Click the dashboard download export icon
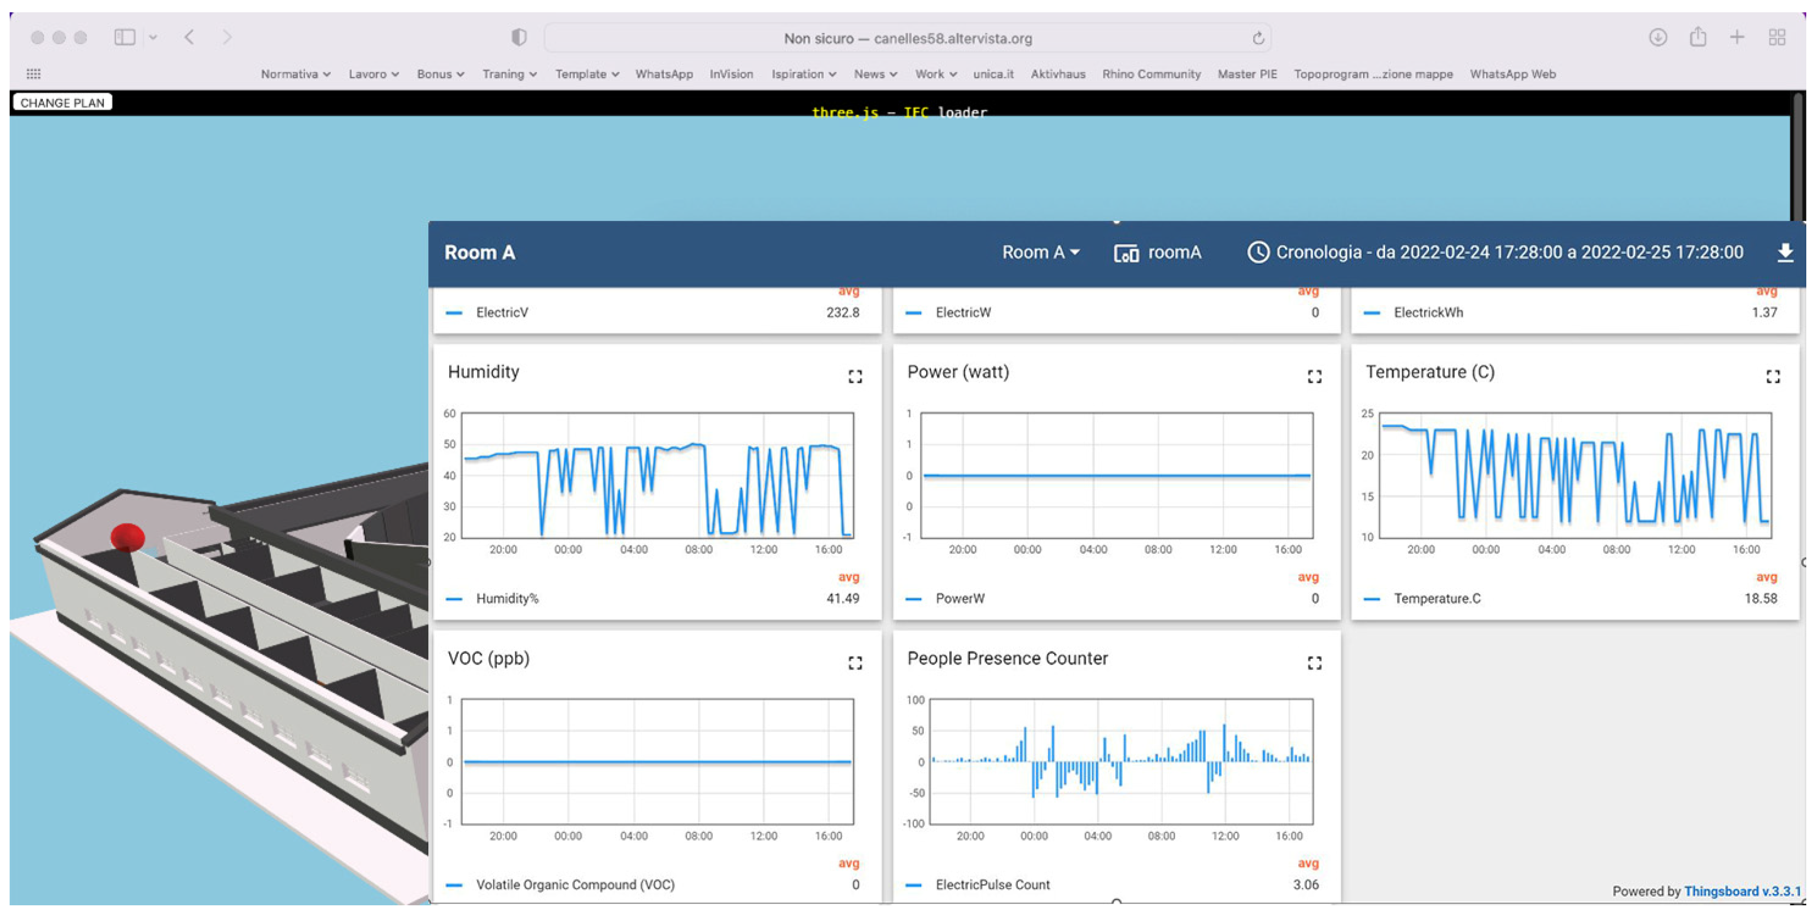This screenshot has width=1817, height=916. 1784,253
